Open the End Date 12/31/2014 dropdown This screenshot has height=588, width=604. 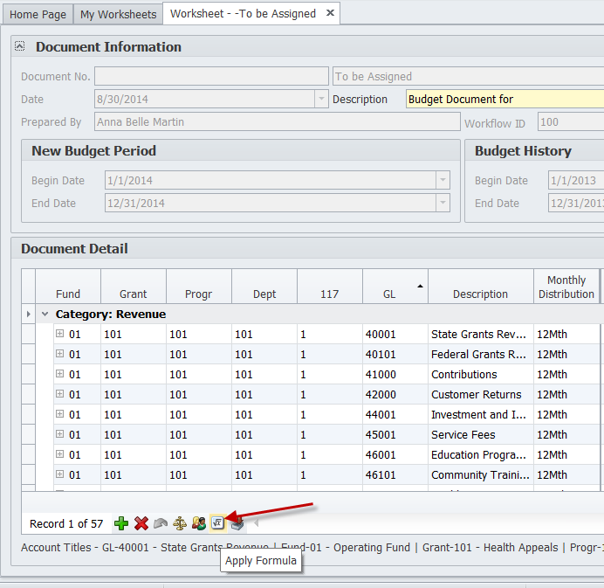point(443,204)
